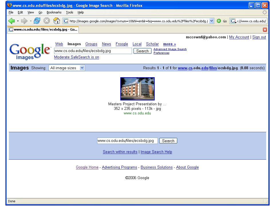The image size is (275, 206).
Task: Click the green www.cs.odu.edu result text
Action: click(137, 113)
